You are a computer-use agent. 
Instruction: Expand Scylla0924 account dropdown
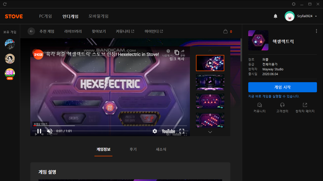tap(316, 16)
